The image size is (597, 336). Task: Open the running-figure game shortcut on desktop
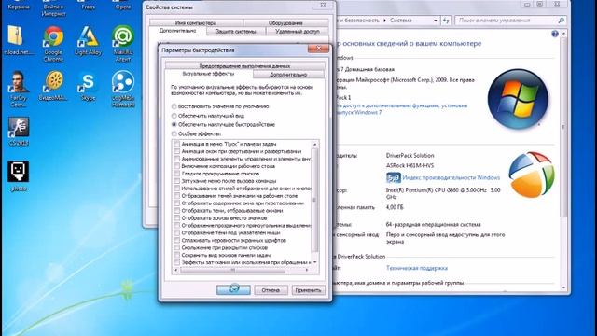[19, 132]
